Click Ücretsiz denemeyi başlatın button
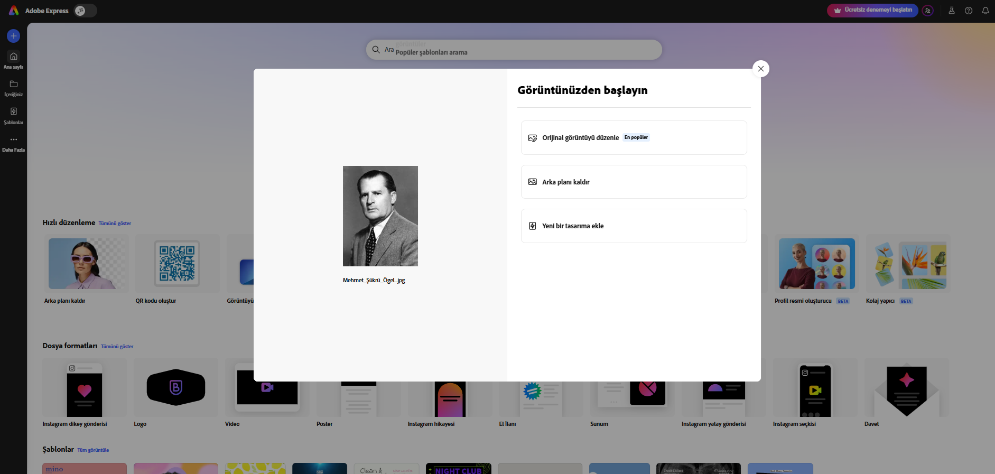The image size is (995, 474). 872,10
